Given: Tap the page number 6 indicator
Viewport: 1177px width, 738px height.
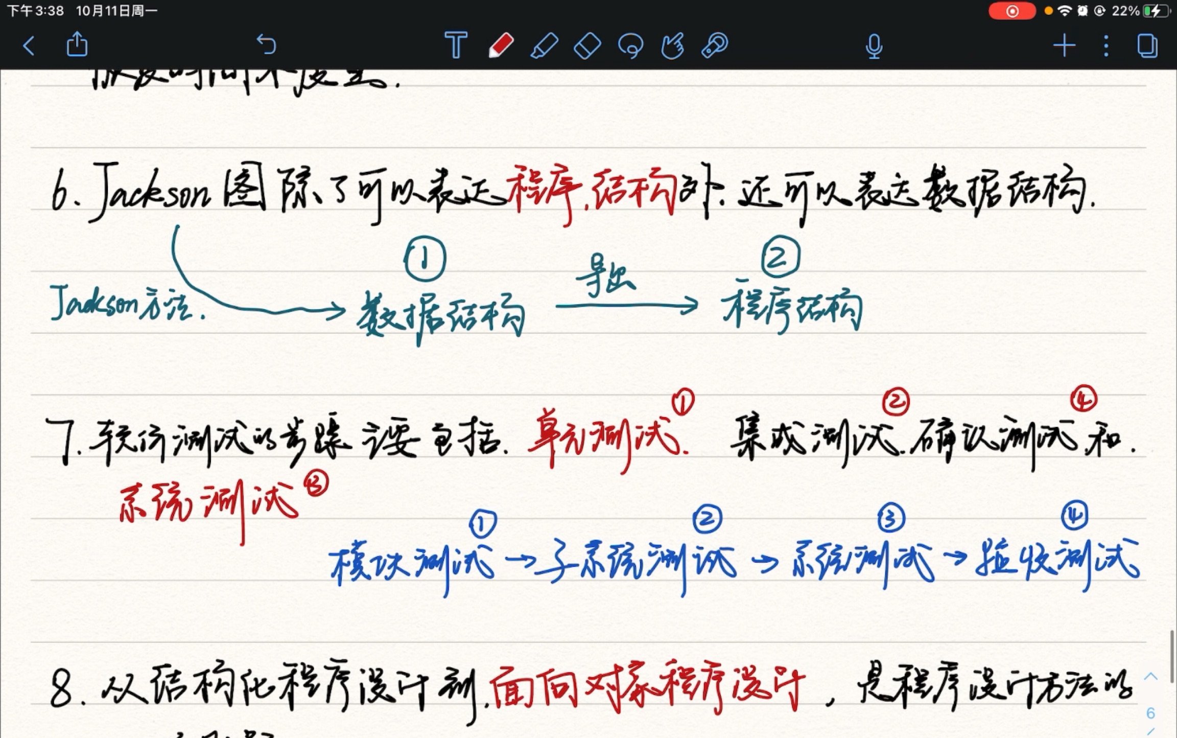Looking at the screenshot, I should tap(1150, 713).
